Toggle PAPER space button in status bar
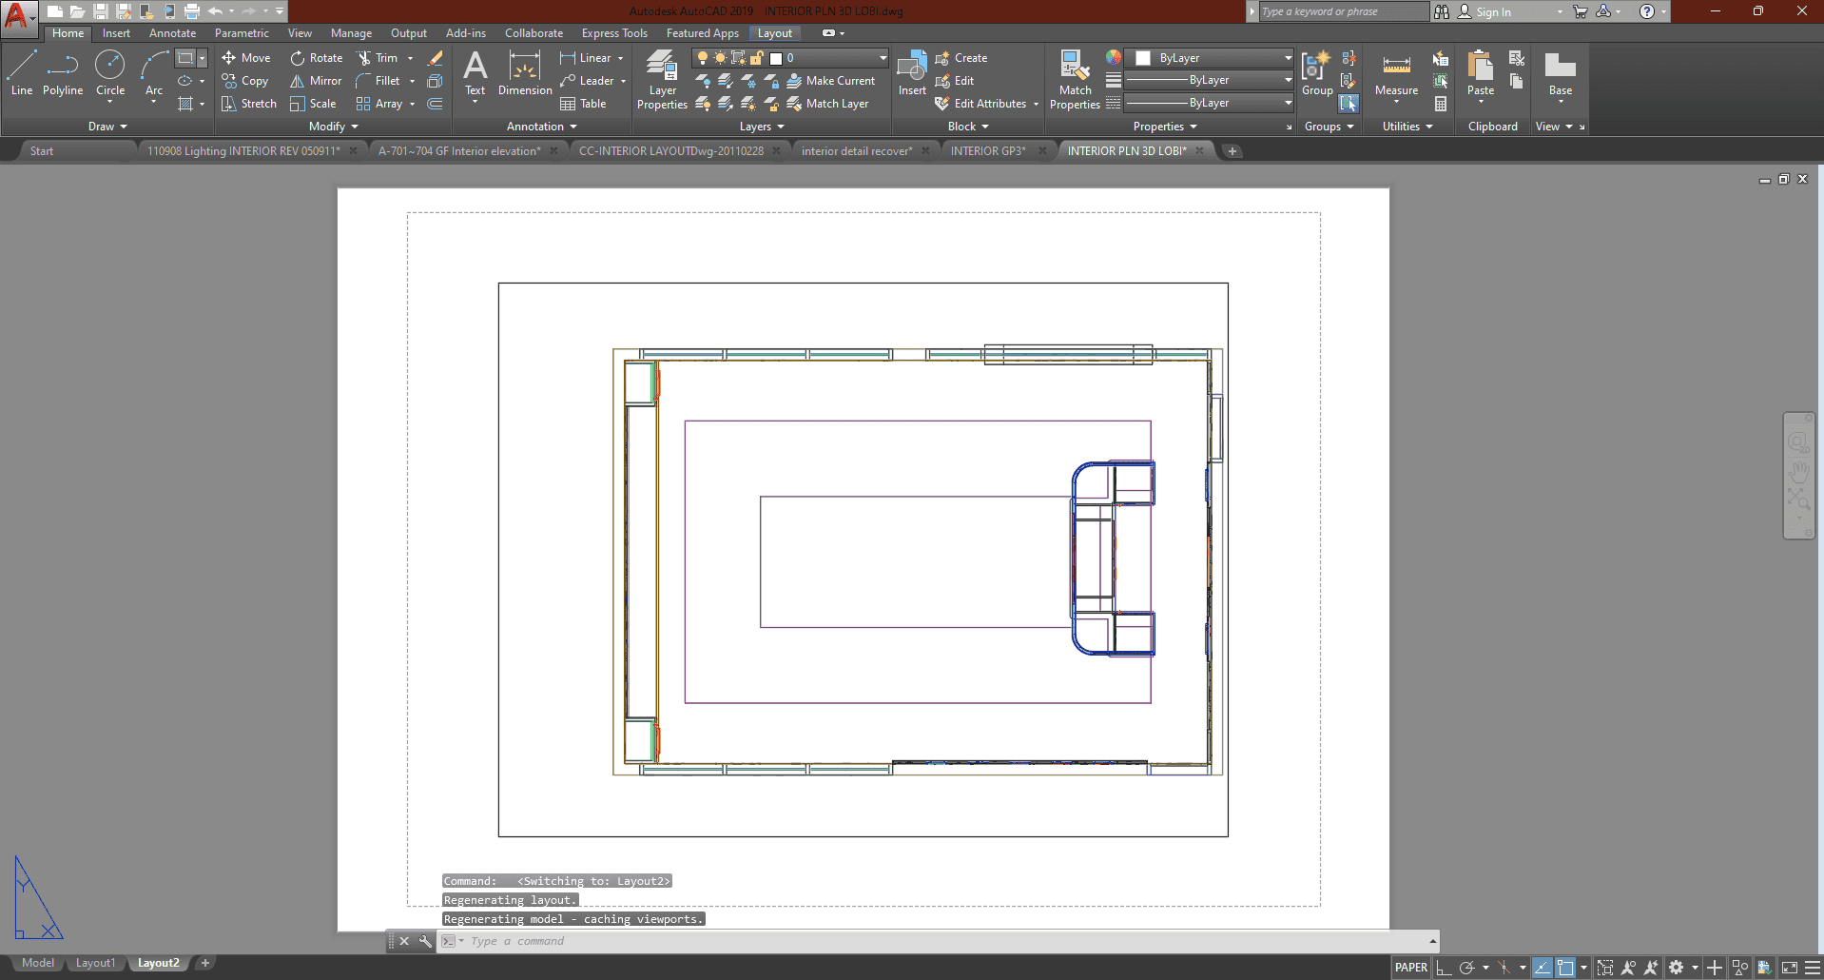The height and width of the screenshot is (980, 1824). [1410, 968]
